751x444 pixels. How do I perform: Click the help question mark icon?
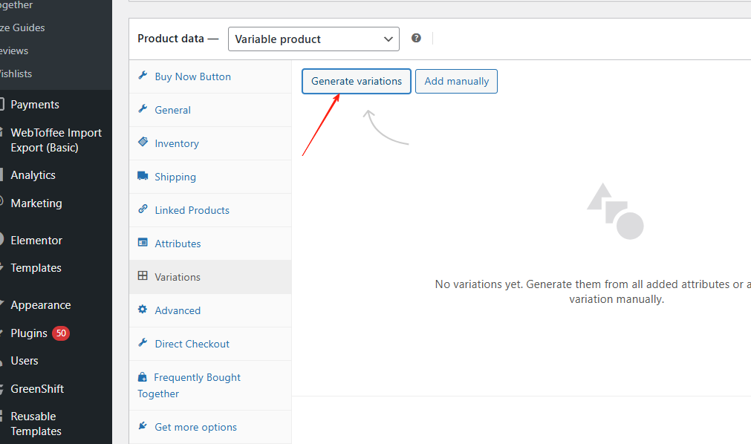pyautogui.click(x=416, y=38)
